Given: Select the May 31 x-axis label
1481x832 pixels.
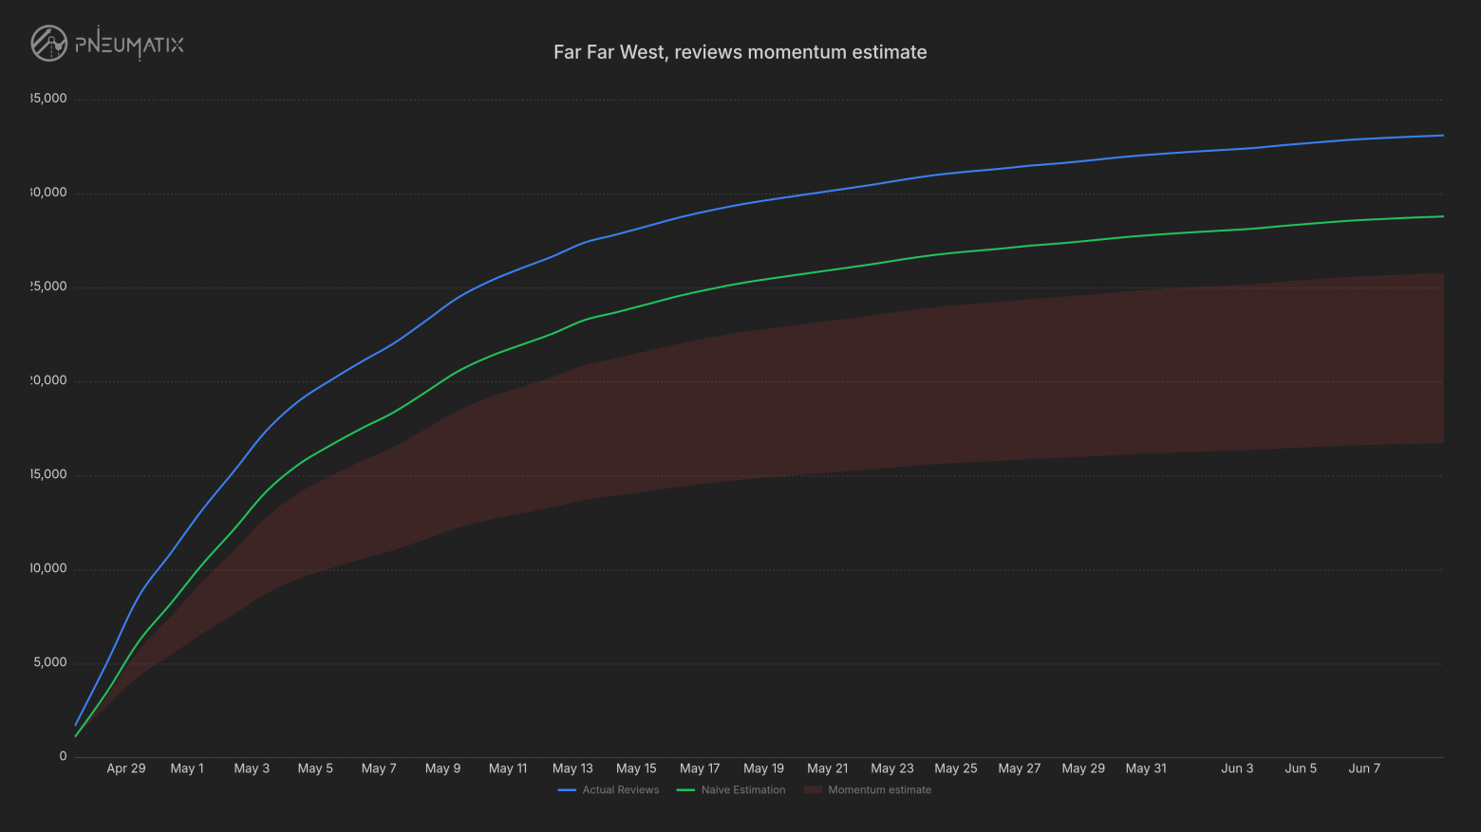Looking at the screenshot, I should coord(1146,768).
